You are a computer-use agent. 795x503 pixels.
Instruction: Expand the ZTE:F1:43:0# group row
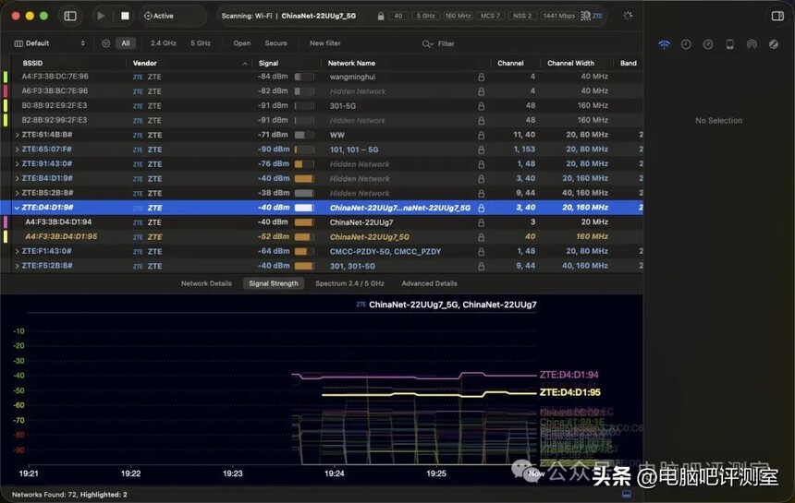(17, 251)
